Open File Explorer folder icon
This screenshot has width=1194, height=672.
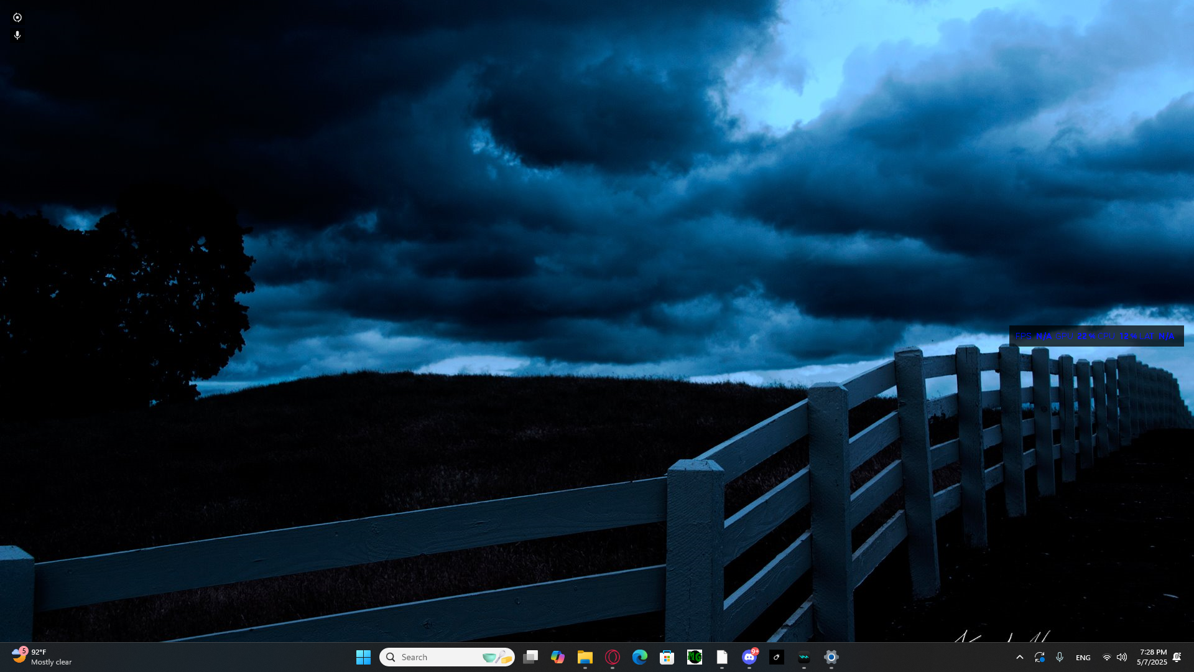585,657
